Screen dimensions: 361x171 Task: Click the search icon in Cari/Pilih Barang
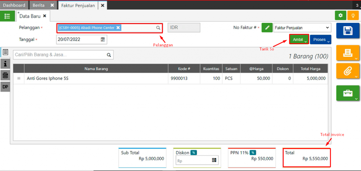109,55
